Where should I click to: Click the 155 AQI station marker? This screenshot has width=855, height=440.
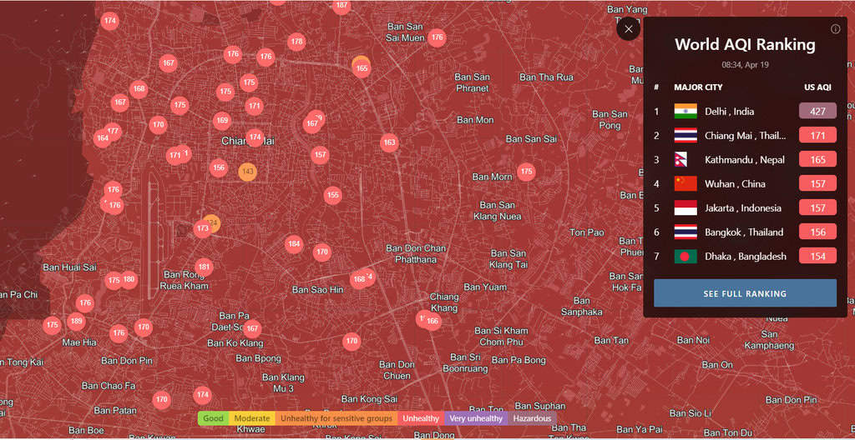[333, 196]
